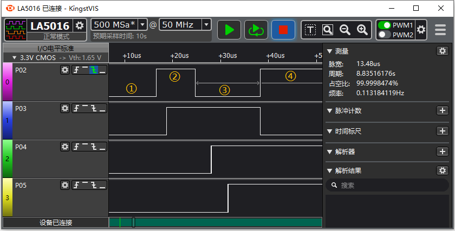
Task: Click the P05 yellow channel color strip
Action: point(7,197)
